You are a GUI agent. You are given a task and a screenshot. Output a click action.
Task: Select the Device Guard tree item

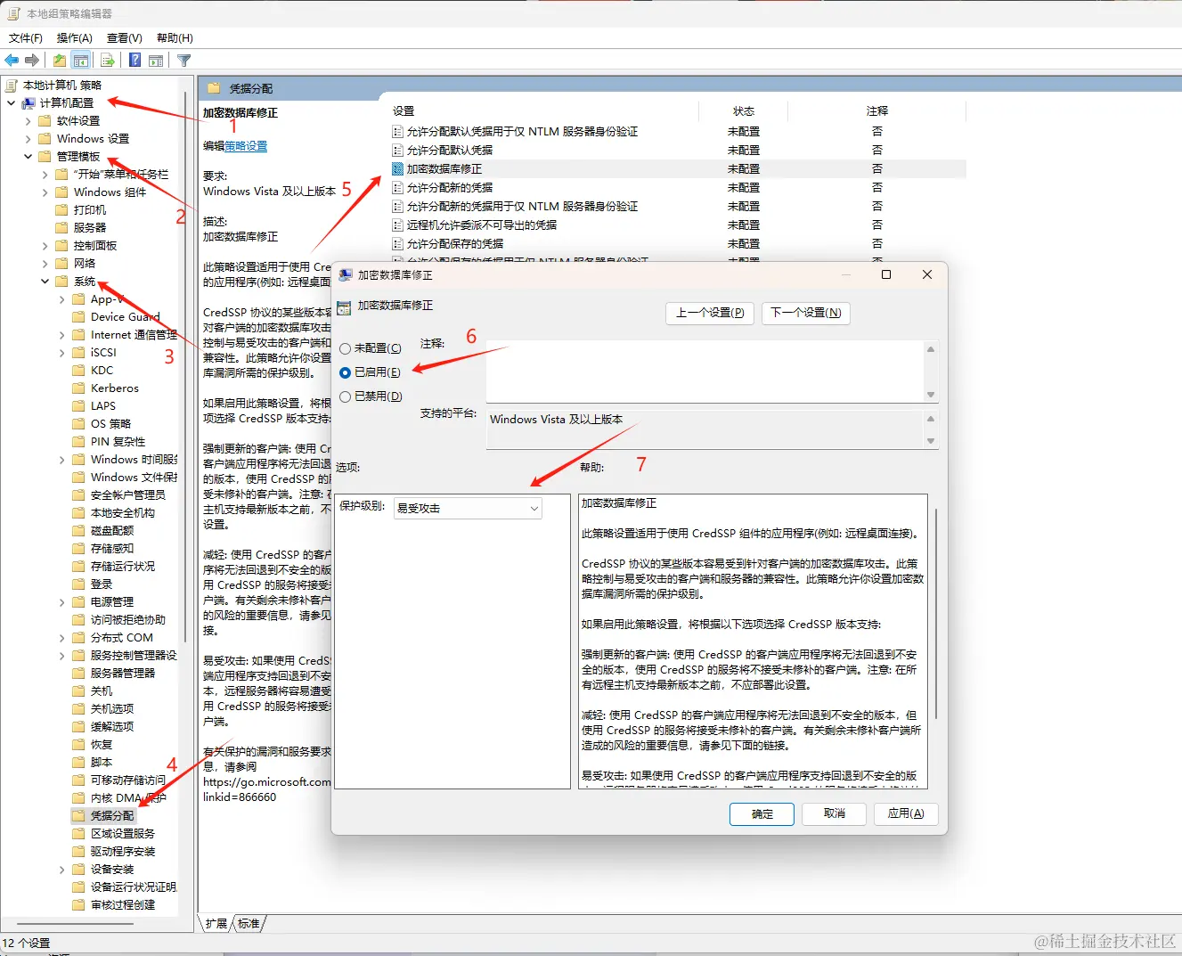coord(126,317)
